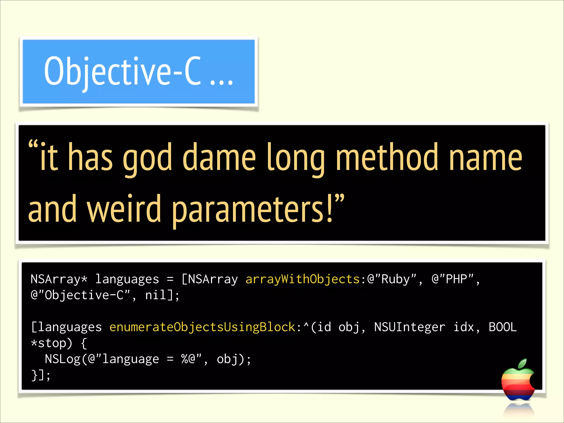The height and width of the screenshot is (423, 564).
Task: Click the @"Objective-C", nil]; code line
Action: click(x=105, y=295)
